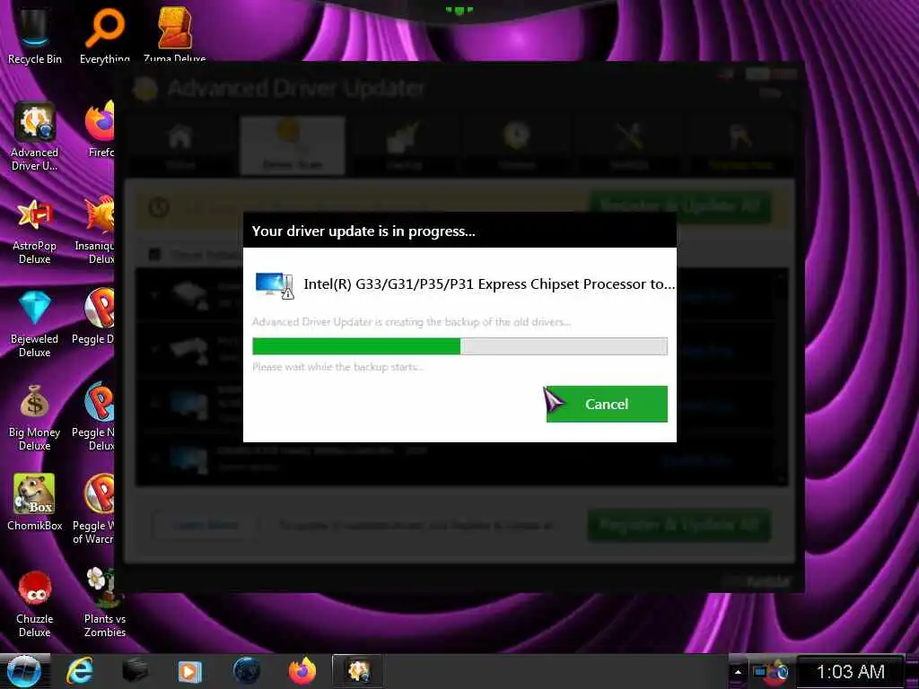Launch Plants vs Zombies from desktop

click(x=104, y=604)
